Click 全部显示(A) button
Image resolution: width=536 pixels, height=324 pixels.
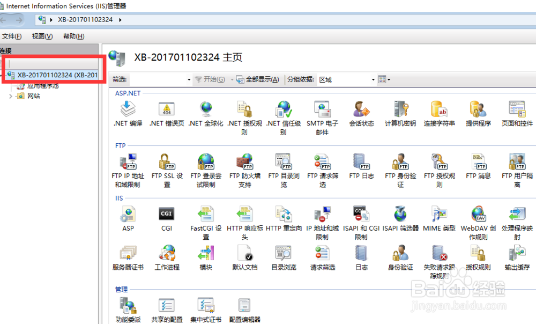coord(258,79)
